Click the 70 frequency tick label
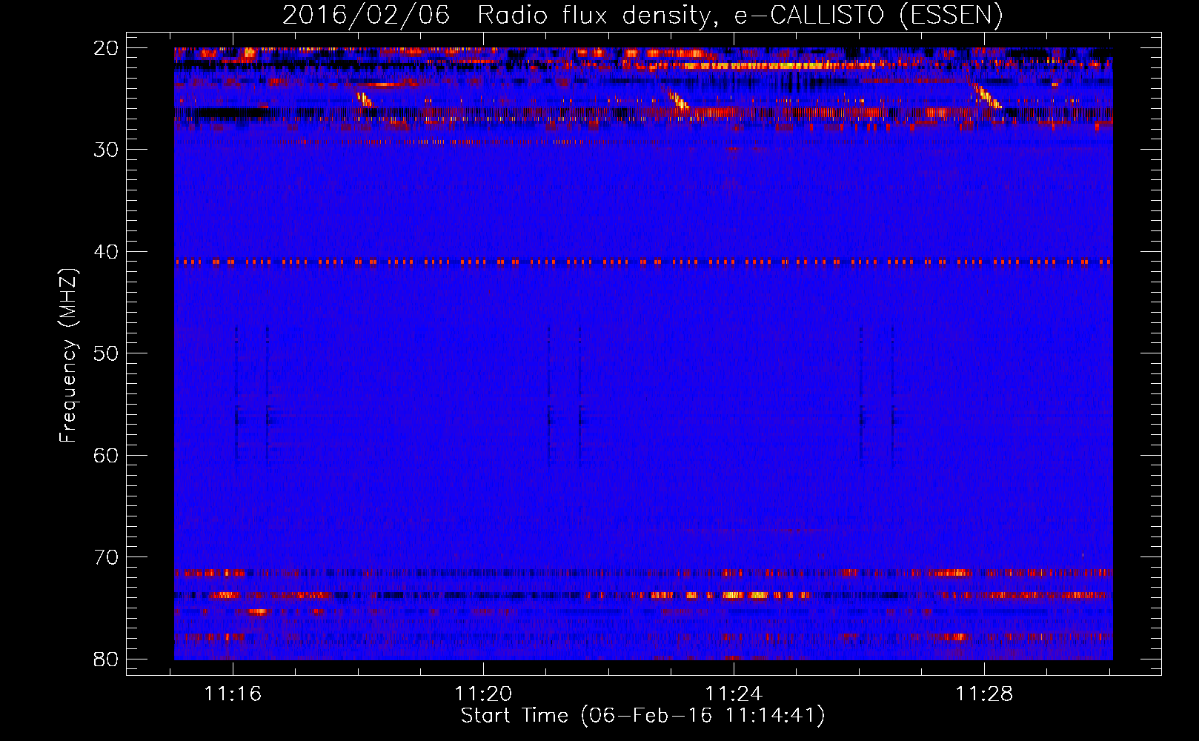 pyautogui.click(x=106, y=557)
